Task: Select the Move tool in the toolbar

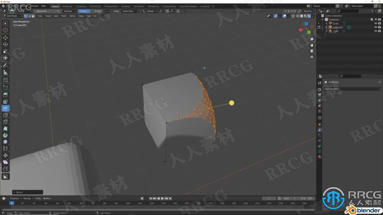Action: (5, 38)
